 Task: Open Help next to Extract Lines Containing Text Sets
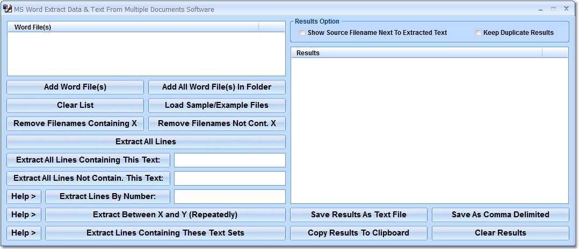(x=24, y=233)
